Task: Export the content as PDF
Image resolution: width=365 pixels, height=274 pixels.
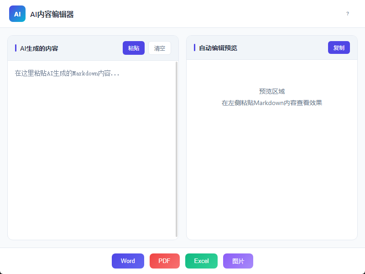Action: [x=164, y=261]
